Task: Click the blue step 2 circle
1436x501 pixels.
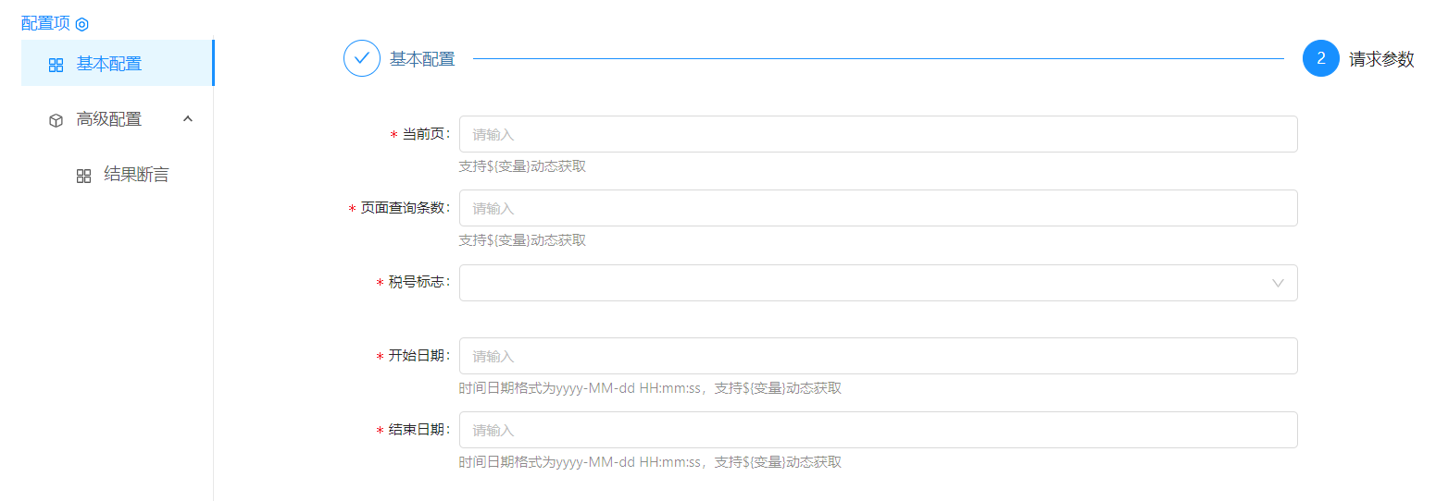Action: (x=1320, y=58)
